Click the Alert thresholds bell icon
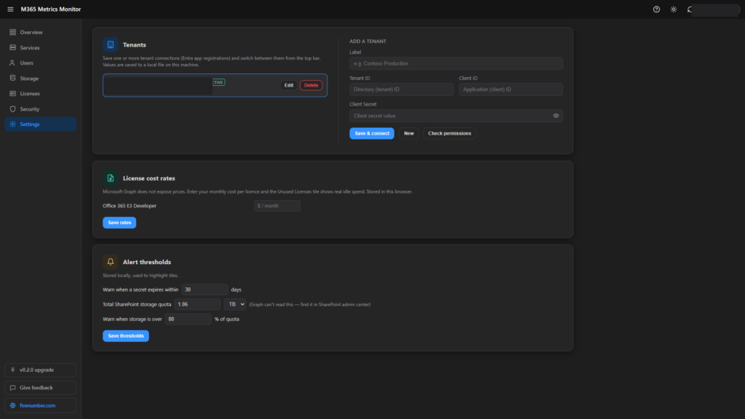Viewport: 745px width, 419px height. coord(111,262)
